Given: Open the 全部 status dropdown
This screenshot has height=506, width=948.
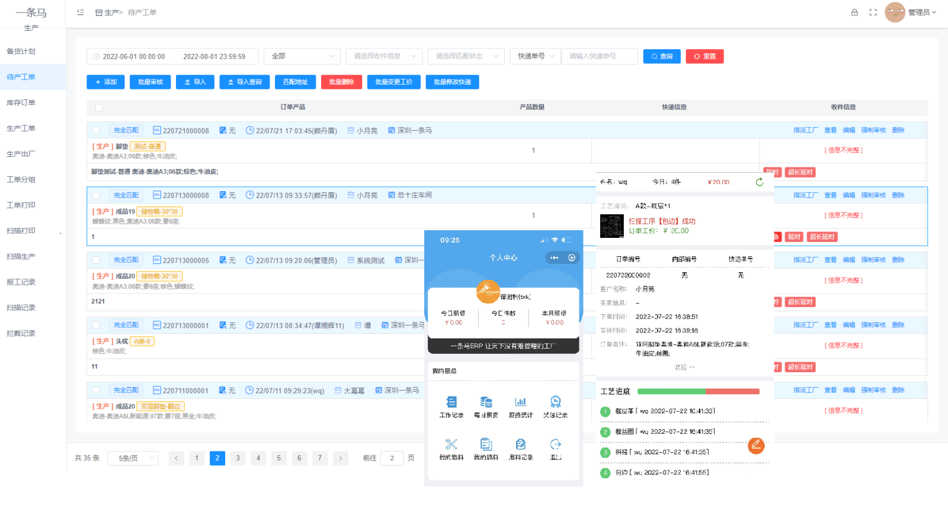Looking at the screenshot, I should [302, 56].
